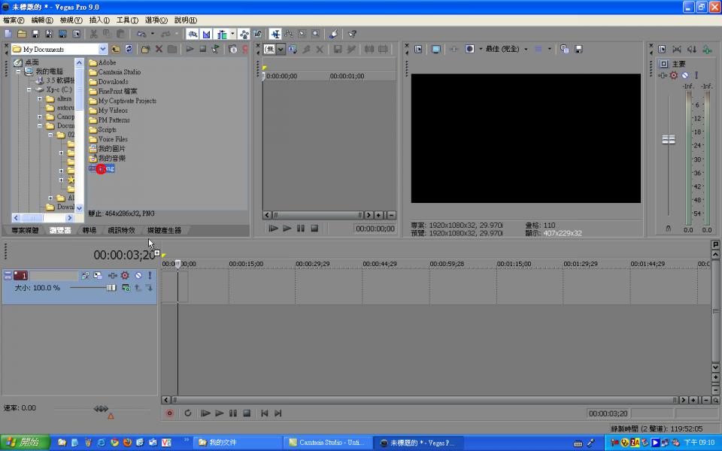722x451 pixels.
Task: Click the external monitor preview icon
Action: click(435, 50)
